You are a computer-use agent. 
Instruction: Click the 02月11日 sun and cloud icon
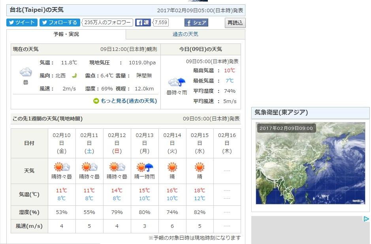coord(89,167)
